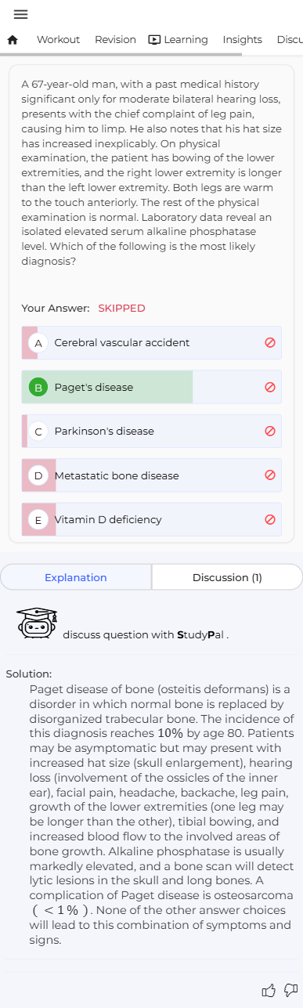Select answer C Parkinson's disease
The image size is (303, 1008).
(x=151, y=432)
